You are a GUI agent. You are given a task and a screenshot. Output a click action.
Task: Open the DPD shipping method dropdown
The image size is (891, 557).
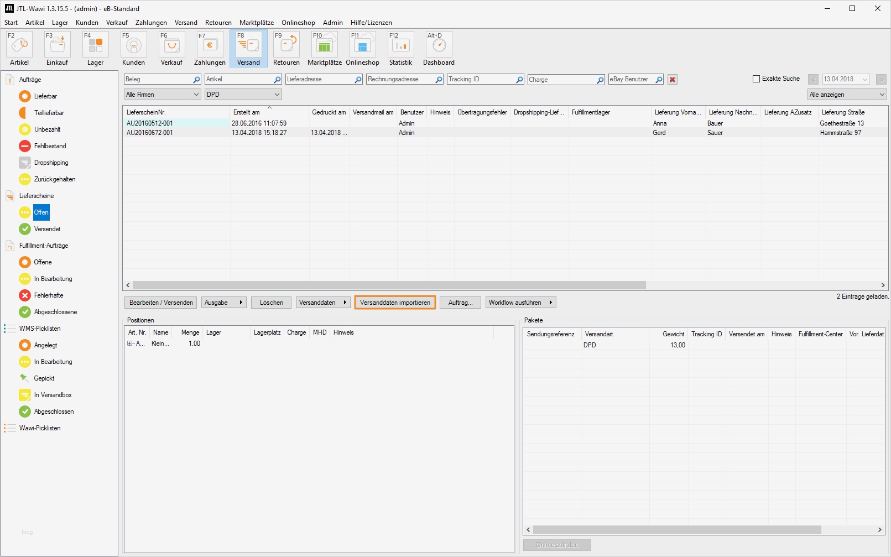243,95
